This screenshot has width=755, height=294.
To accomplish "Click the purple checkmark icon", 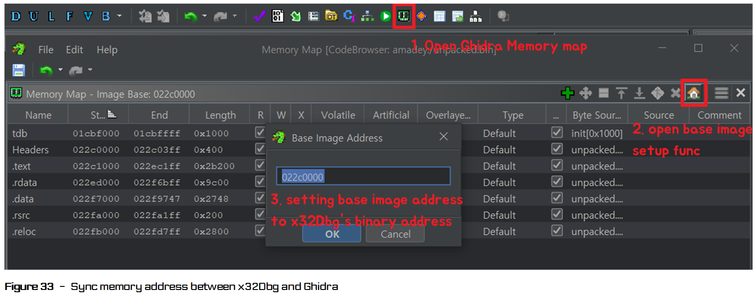I will pos(259,17).
